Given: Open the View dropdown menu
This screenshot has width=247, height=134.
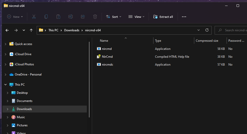Looking at the screenshot, I should [136, 17].
